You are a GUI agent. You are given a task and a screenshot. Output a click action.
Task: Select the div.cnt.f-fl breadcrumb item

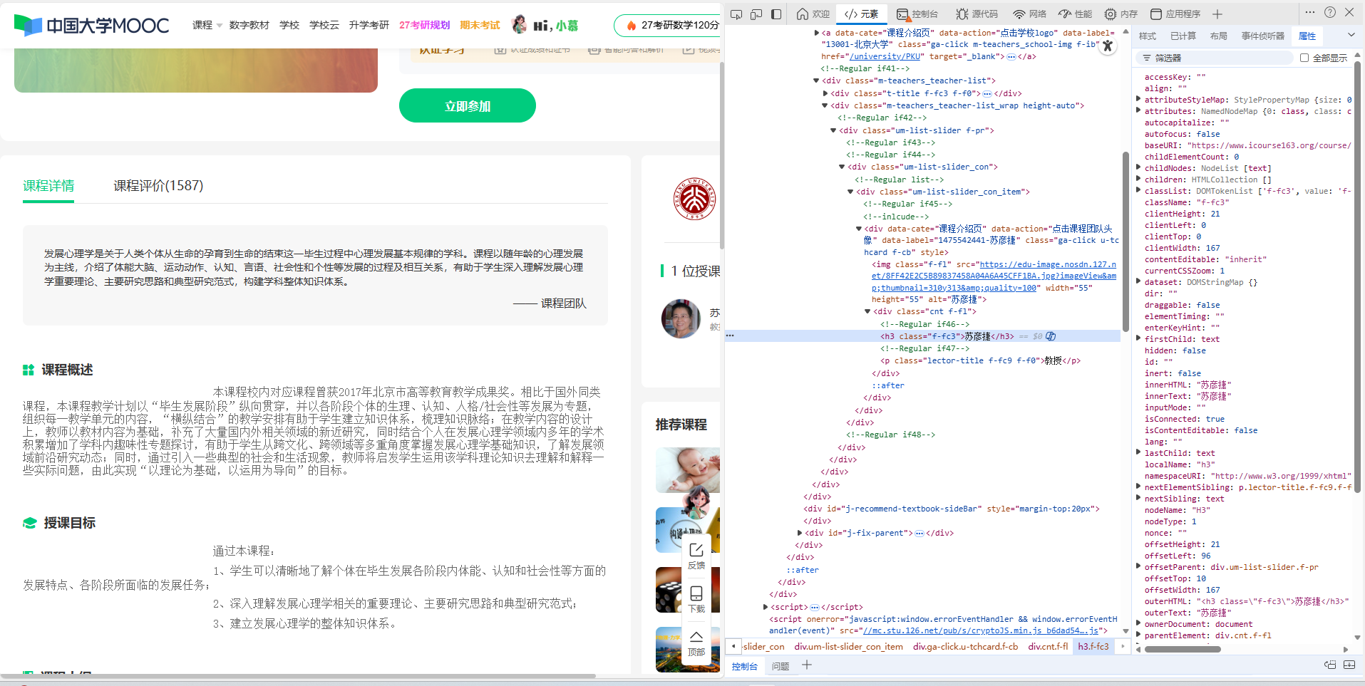pyautogui.click(x=1048, y=647)
